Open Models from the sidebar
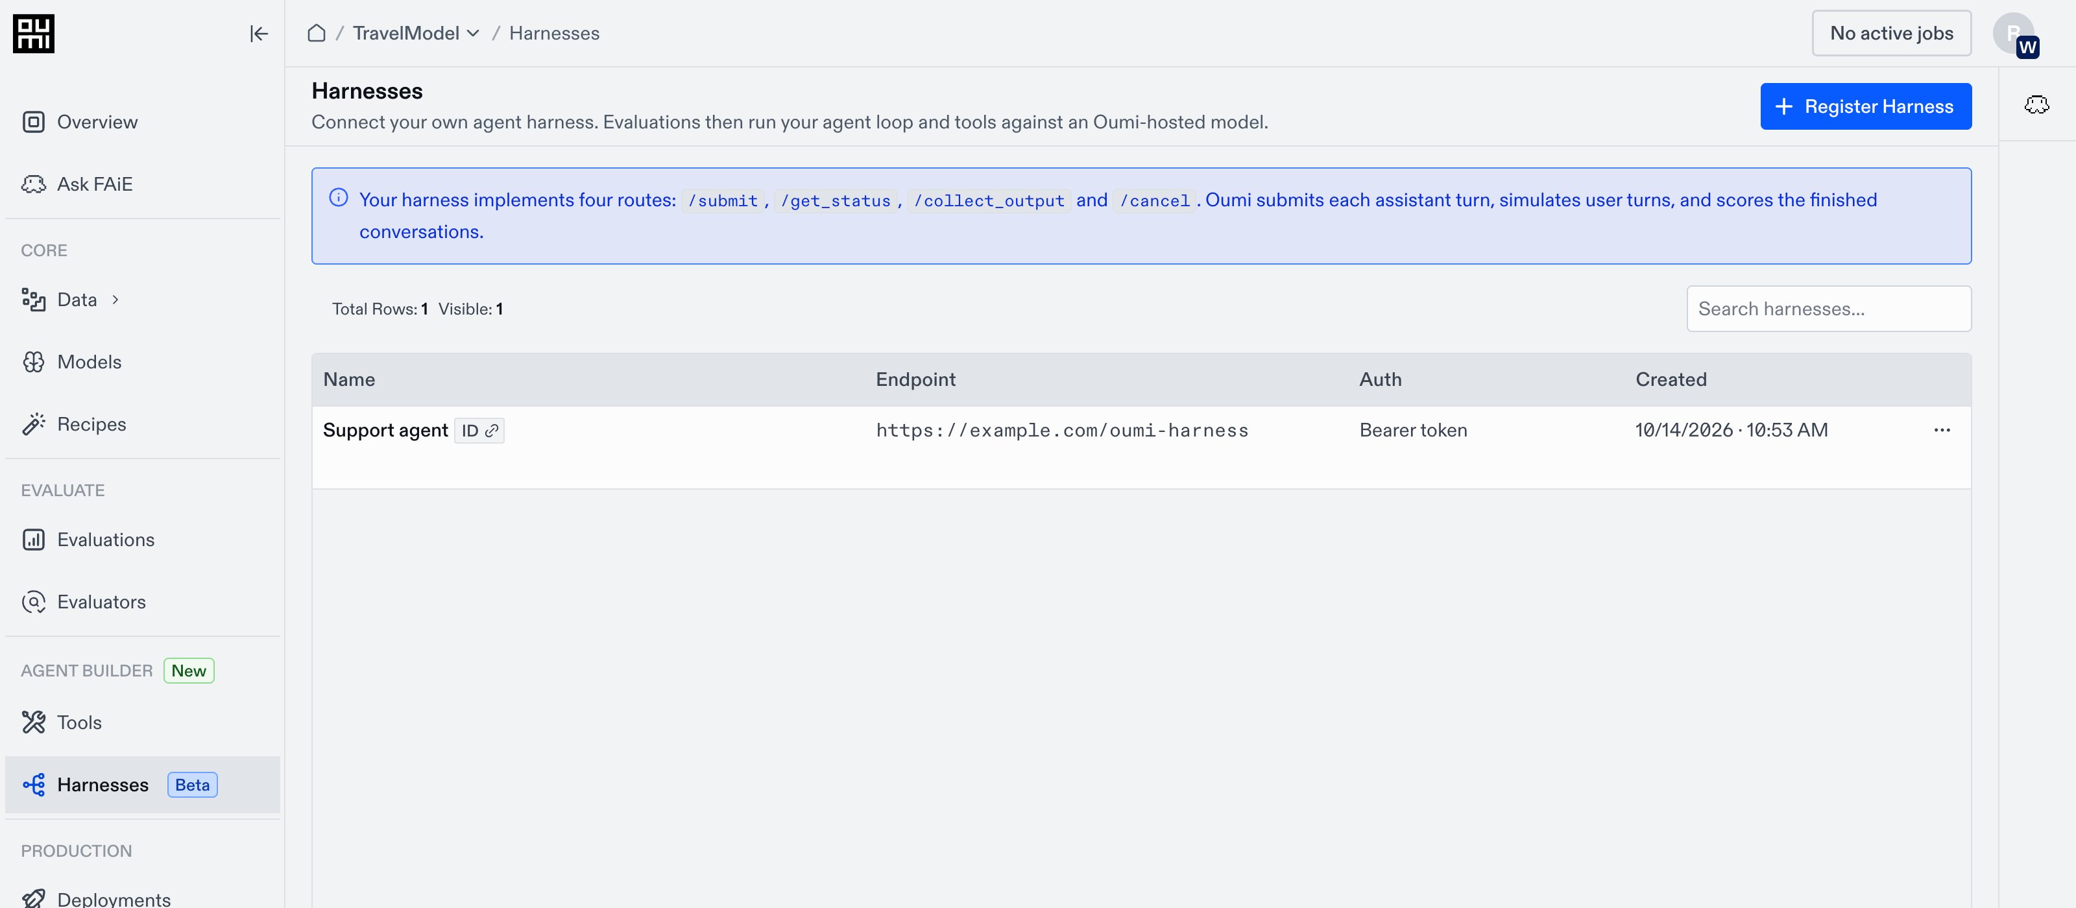The height and width of the screenshot is (908, 2076). pos(143,363)
